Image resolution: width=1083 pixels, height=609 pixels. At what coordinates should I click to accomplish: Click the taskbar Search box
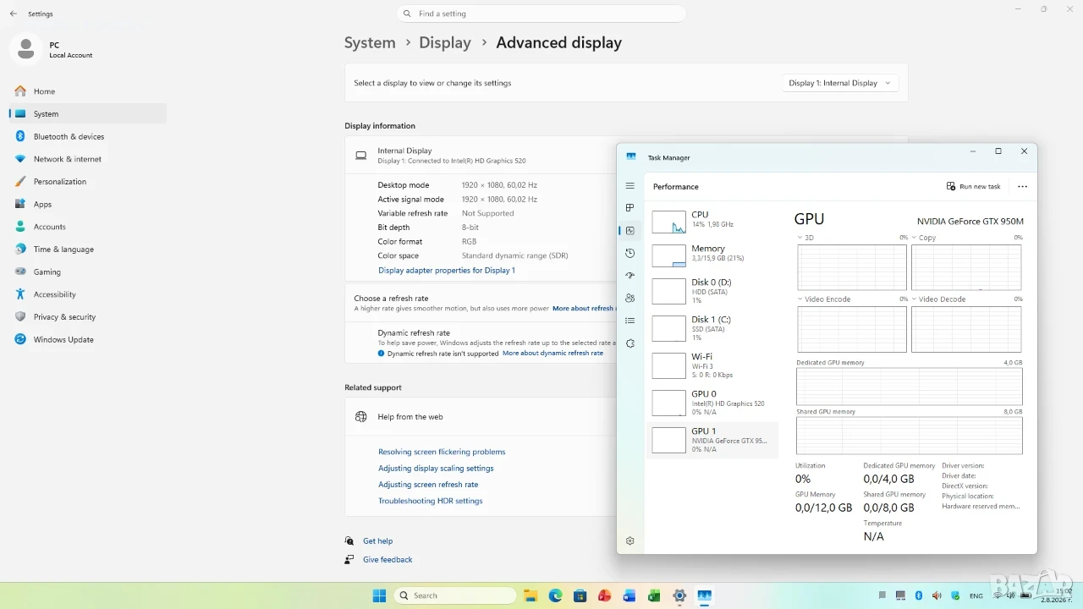point(455,595)
